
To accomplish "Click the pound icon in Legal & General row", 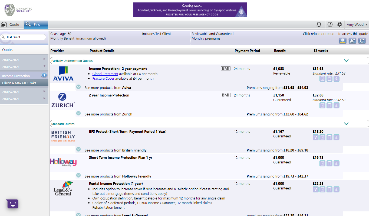I will [x=337, y=189].
